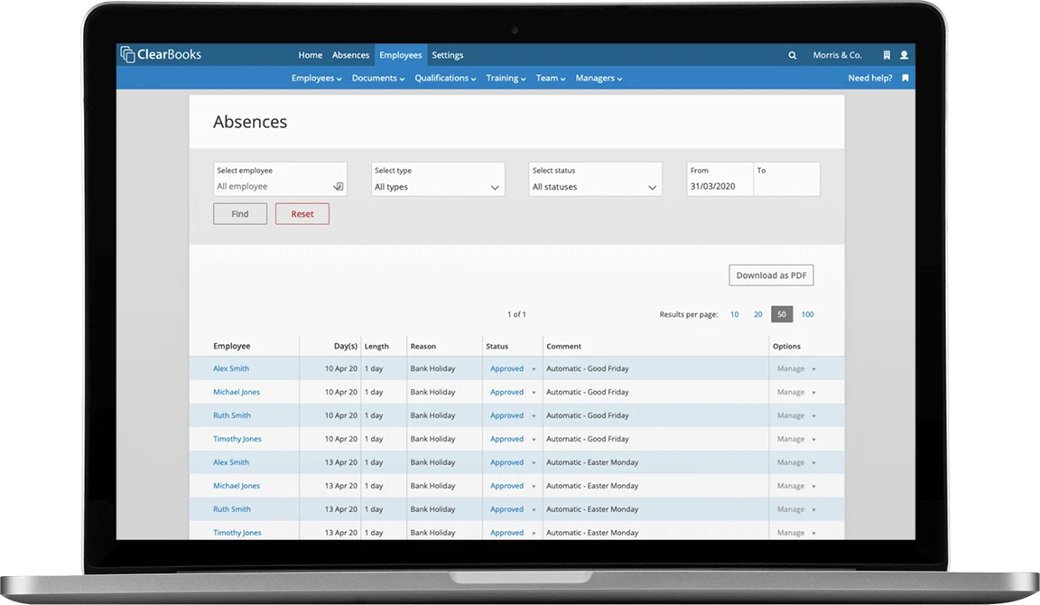The width and height of the screenshot is (1040, 605).
Task: Open Alex Smith on the Easter Monday row
Action: [231, 462]
